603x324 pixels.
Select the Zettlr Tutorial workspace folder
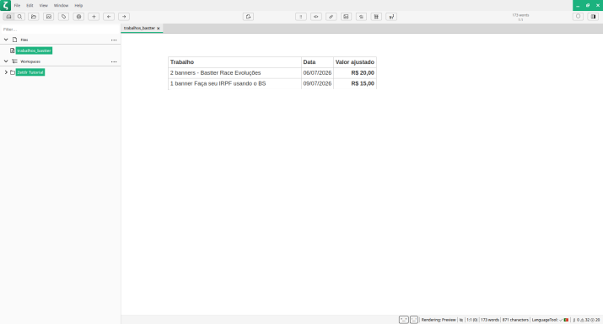coord(30,72)
